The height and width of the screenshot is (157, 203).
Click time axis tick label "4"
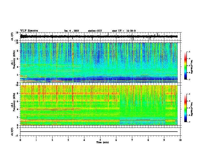click(84, 140)
